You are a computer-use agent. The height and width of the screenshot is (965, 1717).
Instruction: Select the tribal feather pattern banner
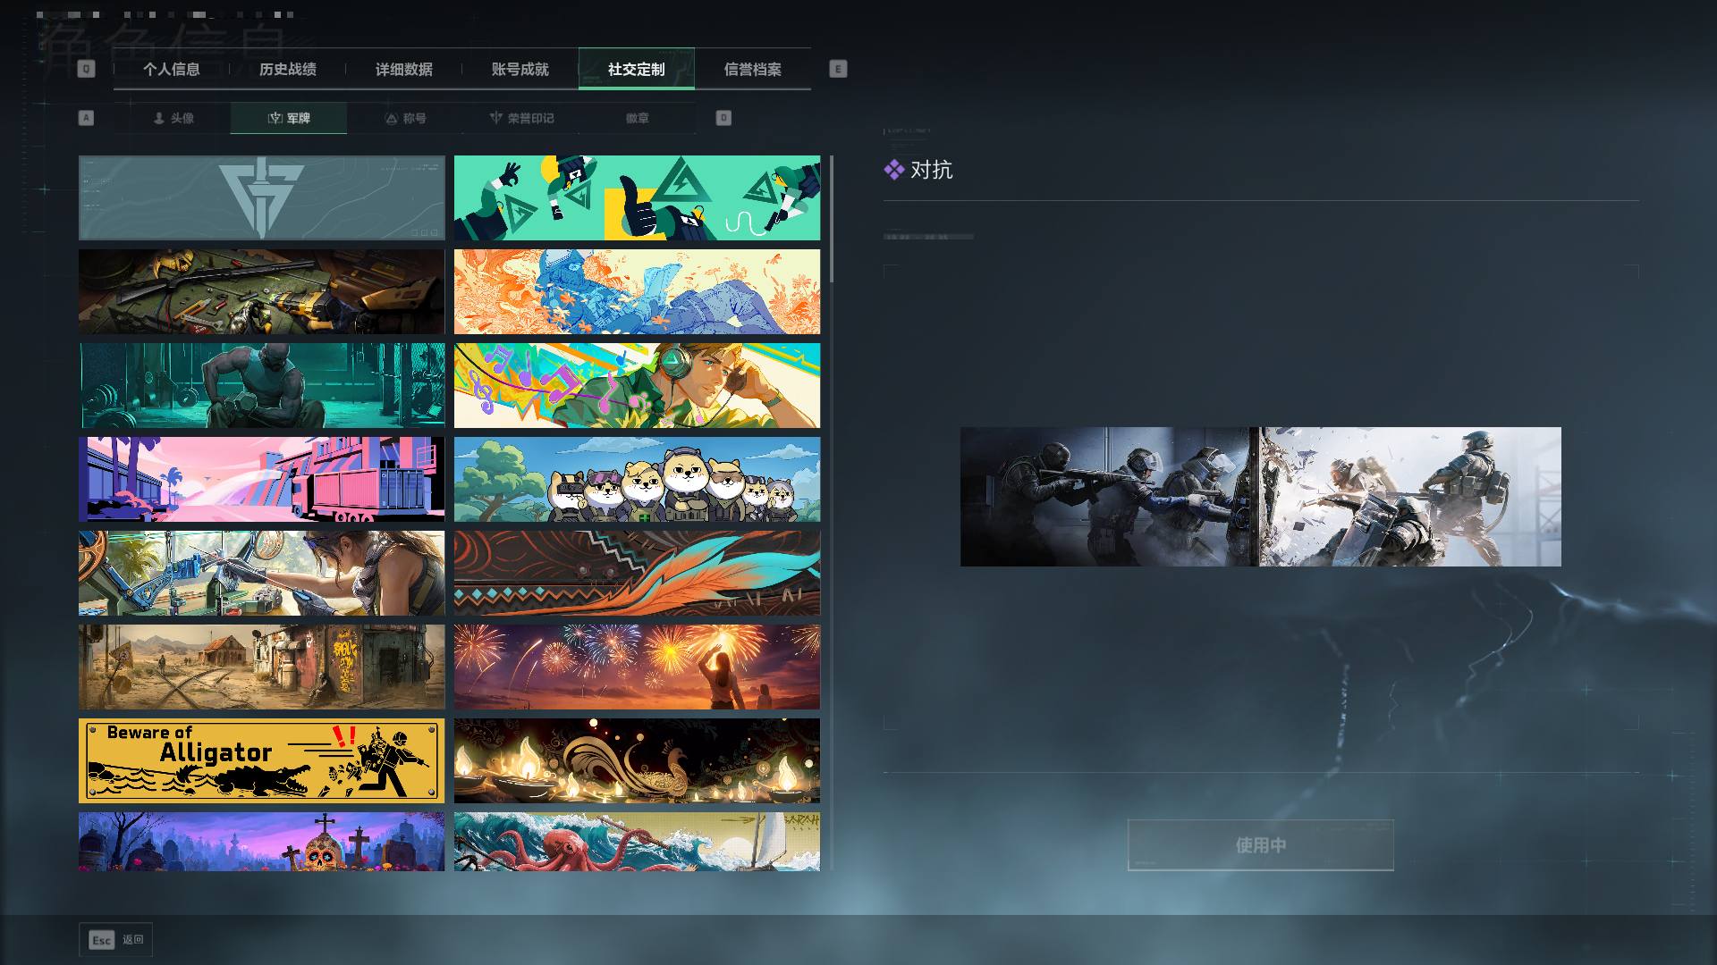click(637, 574)
